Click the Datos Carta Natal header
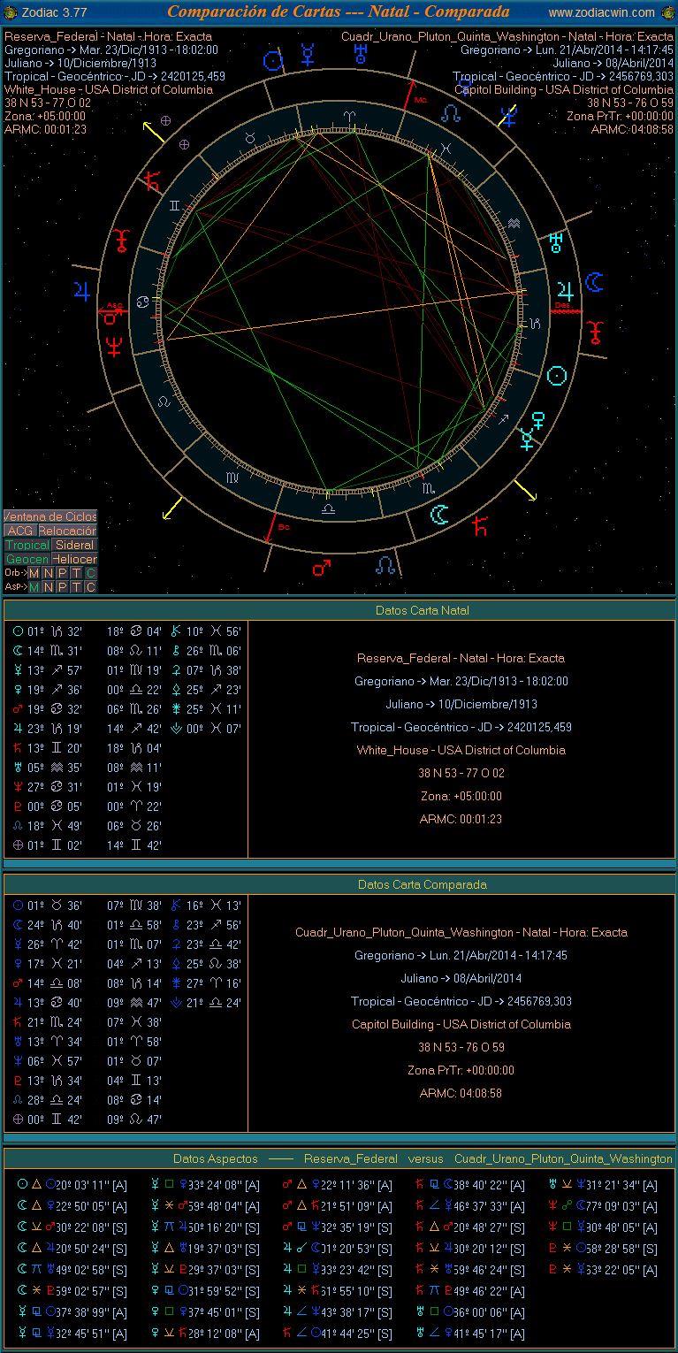 pyautogui.click(x=422, y=610)
